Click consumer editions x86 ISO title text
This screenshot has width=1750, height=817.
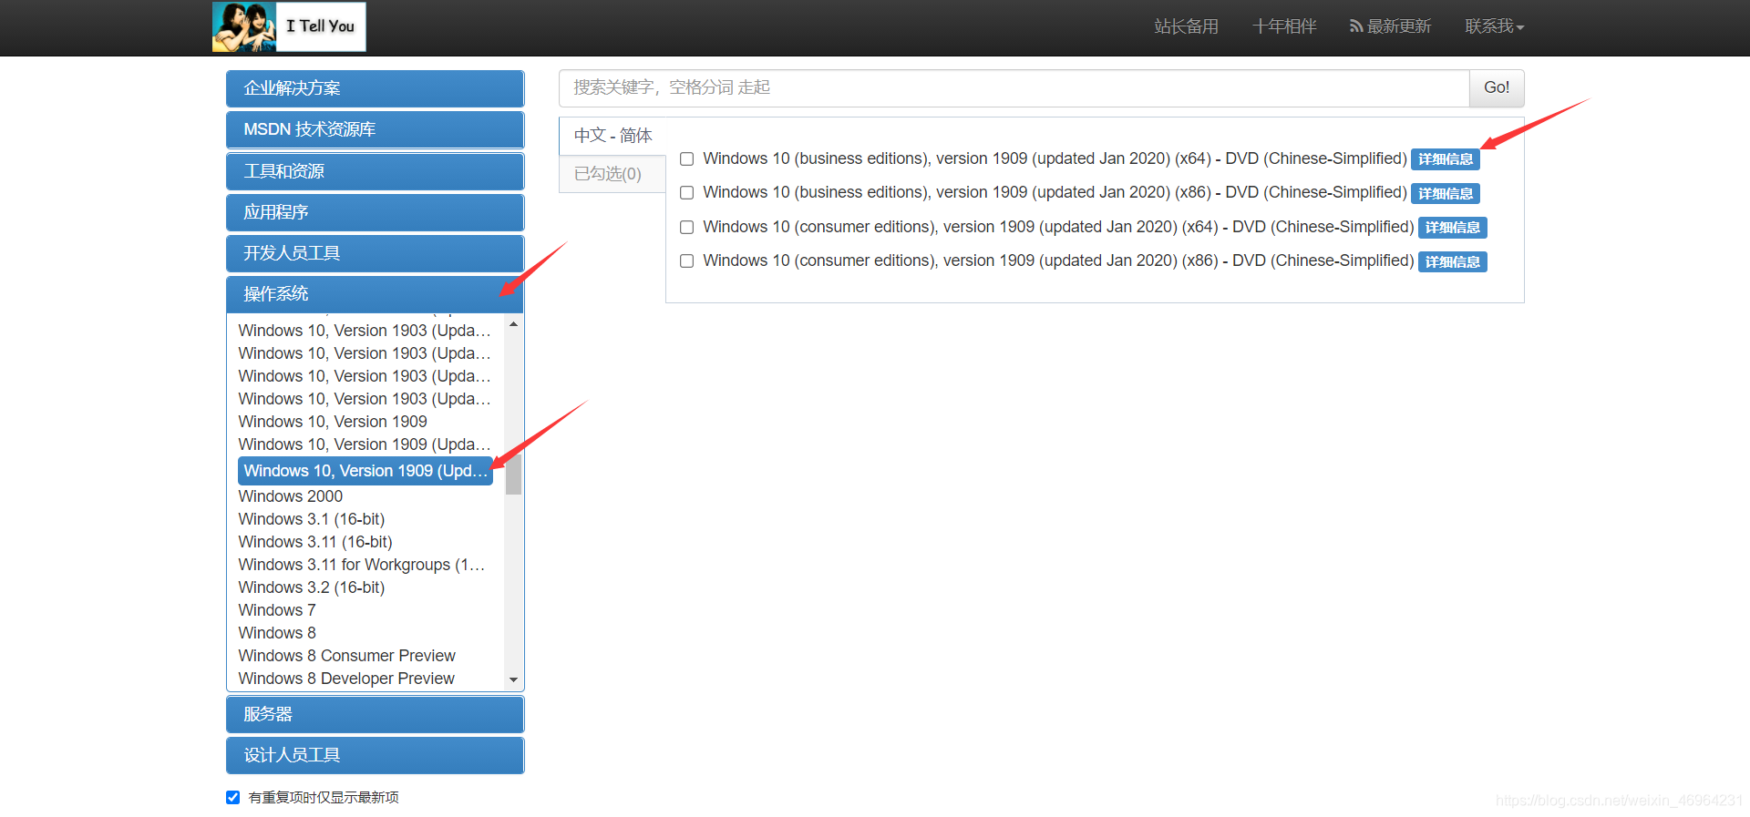(x=1058, y=260)
